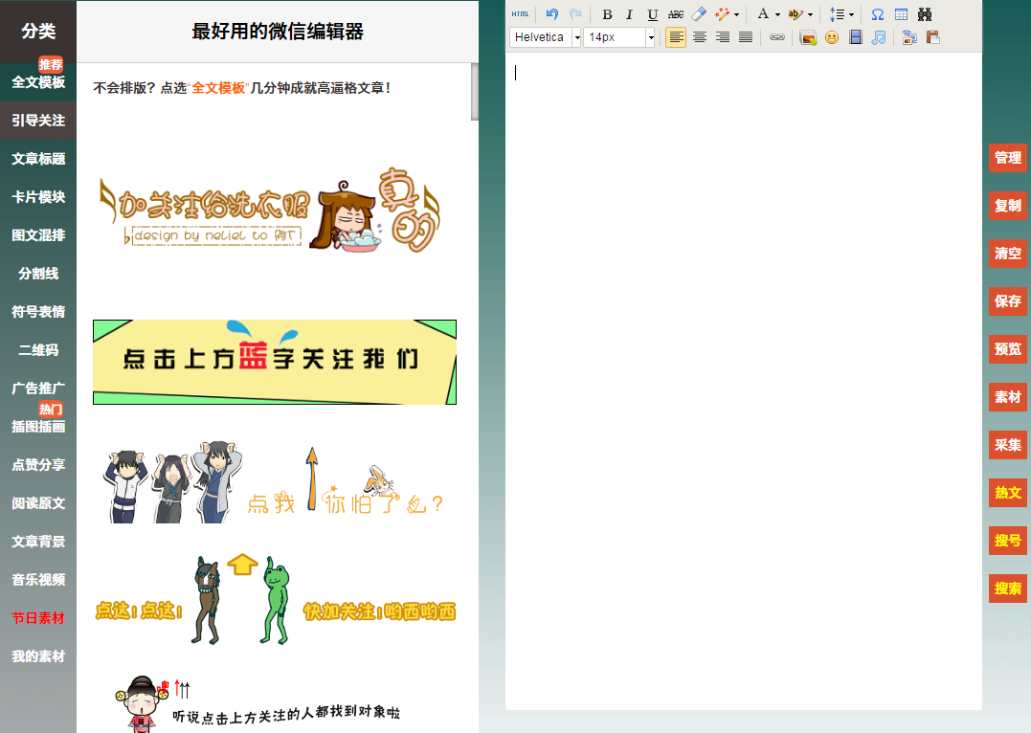Click the 保存 save button
Viewport: 1031px width, 733px height.
pyautogui.click(x=1007, y=301)
